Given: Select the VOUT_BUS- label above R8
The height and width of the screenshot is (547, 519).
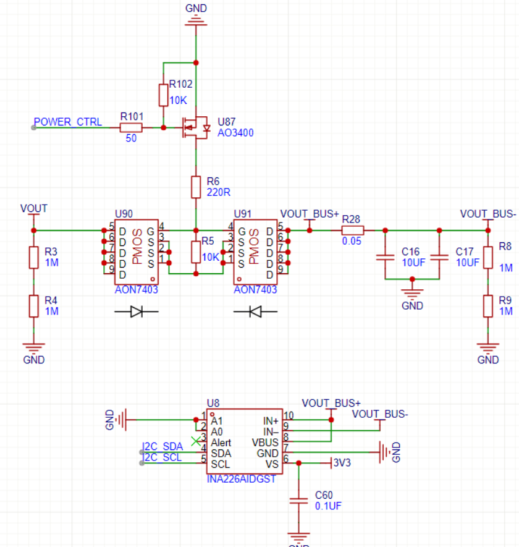Looking at the screenshot, I should tap(488, 214).
